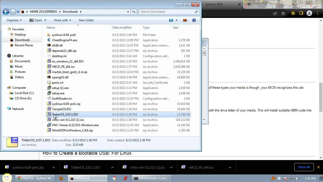Viewport: 323px width, 182px height.
Task: Select depends22_x86.zip file name
Action: pos(64,51)
